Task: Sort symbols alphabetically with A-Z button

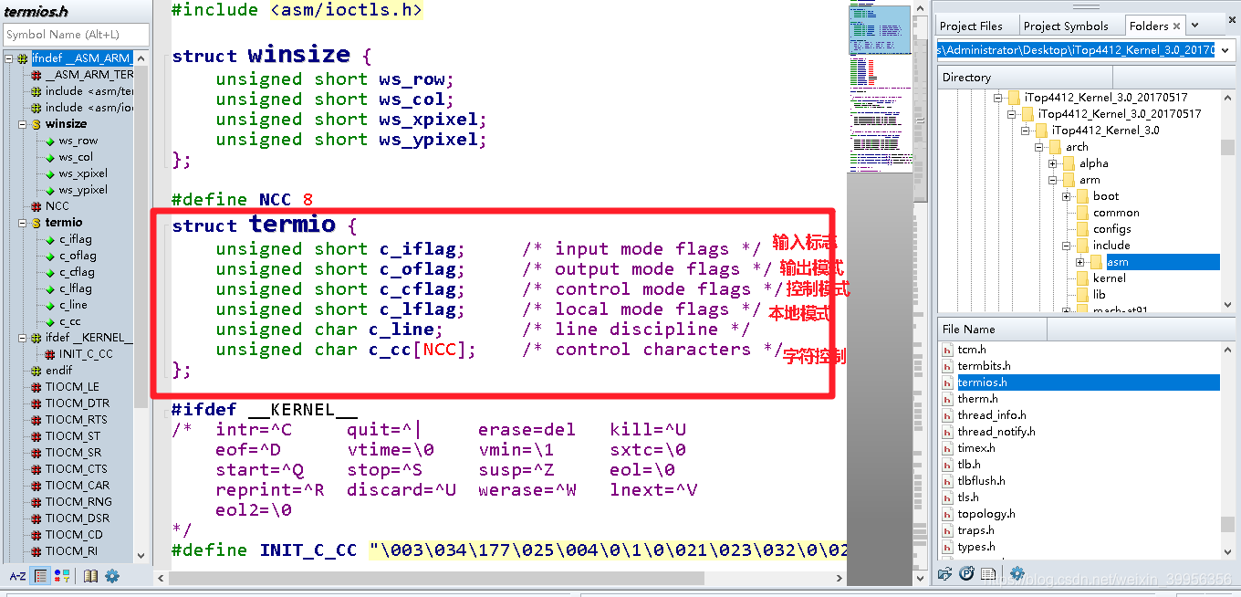Action: 17,576
